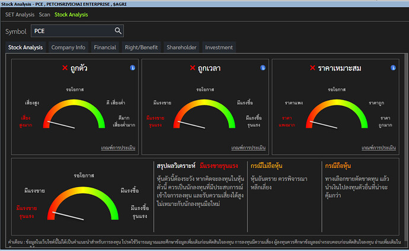Image resolution: width=409 pixels, height=251 pixels.
Task: Open เกณฑ์การประเมิน link in ถูกตัว panel
Action: (x=118, y=147)
